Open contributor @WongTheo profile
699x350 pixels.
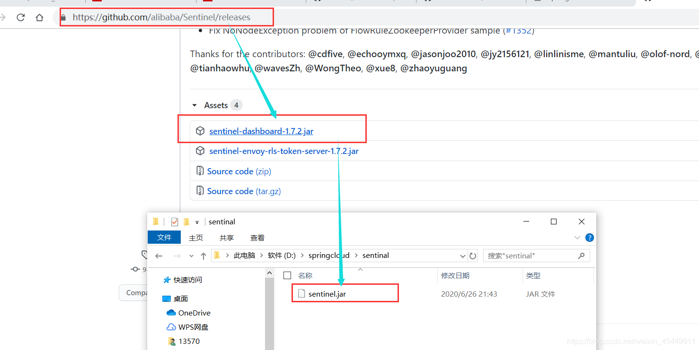[333, 68]
